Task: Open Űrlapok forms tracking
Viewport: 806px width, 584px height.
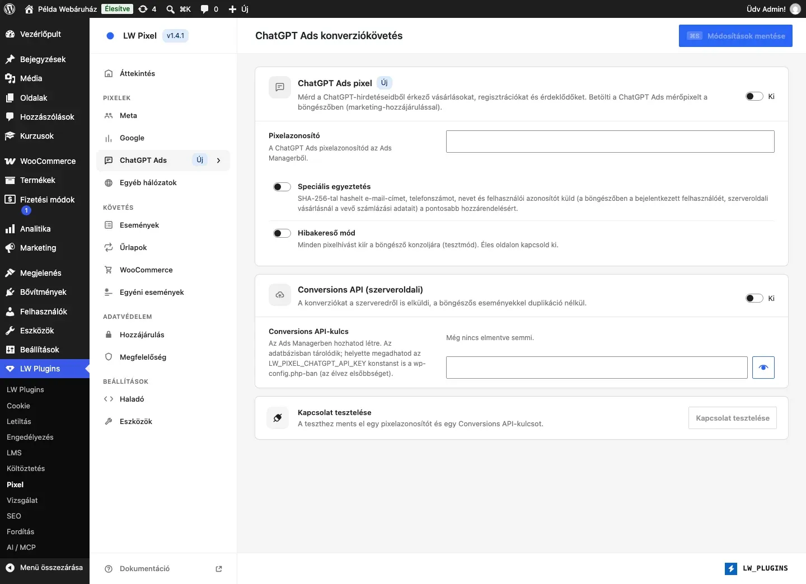Action: pyautogui.click(x=163, y=248)
